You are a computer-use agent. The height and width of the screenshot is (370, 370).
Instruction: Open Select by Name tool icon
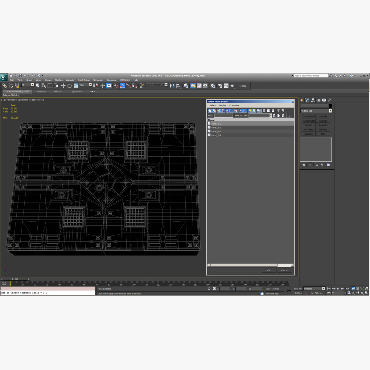[44, 86]
